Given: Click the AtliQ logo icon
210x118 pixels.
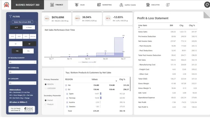Looking at the screenshot, I should 6,5.
